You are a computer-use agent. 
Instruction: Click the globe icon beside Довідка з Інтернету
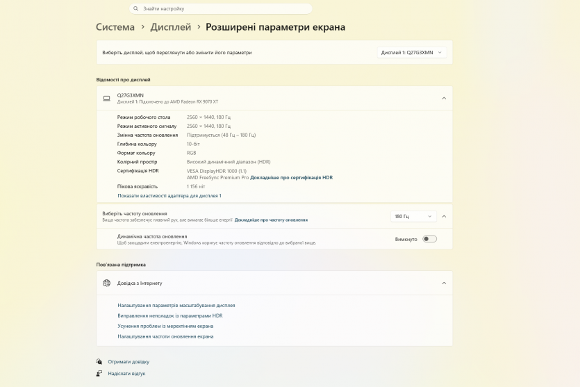pyautogui.click(x=106, y=283)
